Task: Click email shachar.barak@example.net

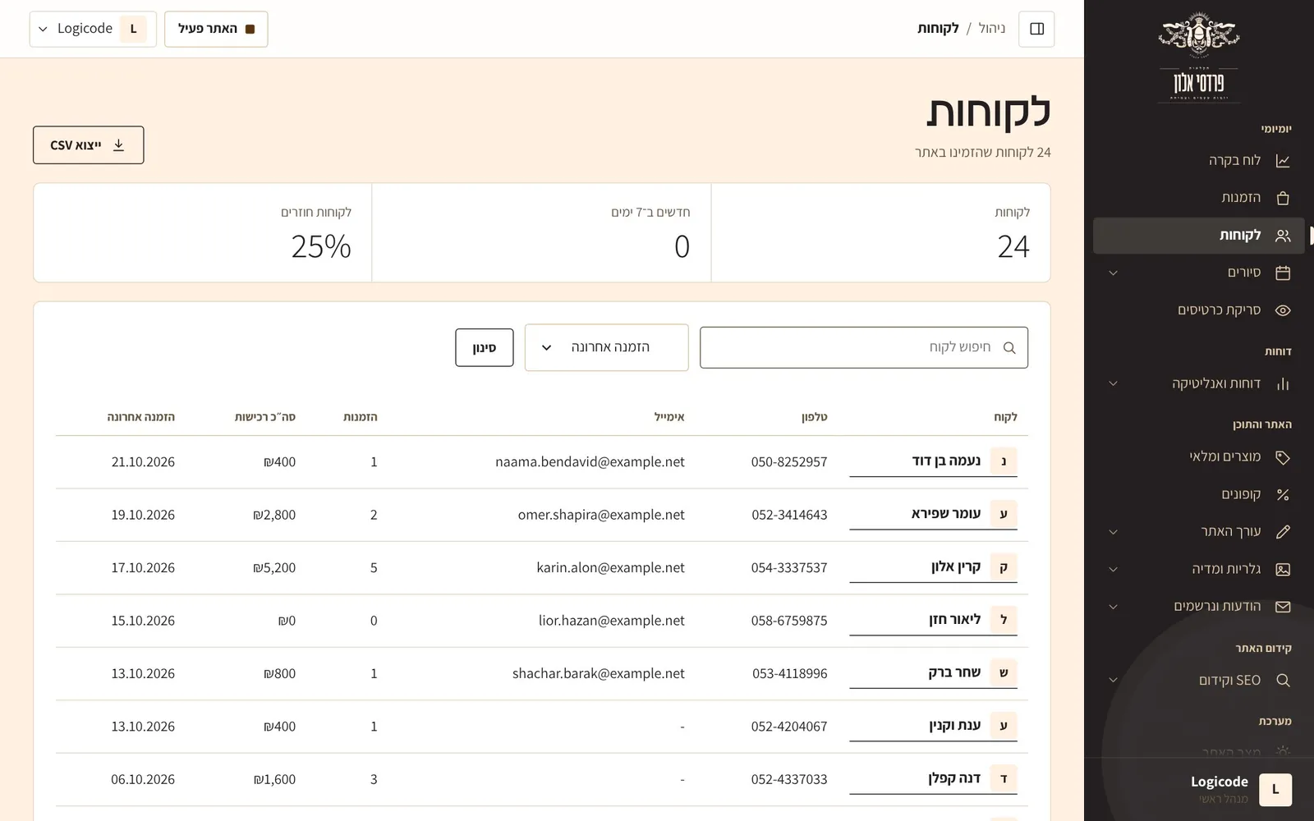Action: point(598,673)
